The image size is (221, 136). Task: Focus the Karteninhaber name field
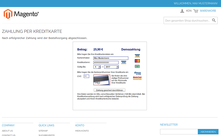coord(111,58)
